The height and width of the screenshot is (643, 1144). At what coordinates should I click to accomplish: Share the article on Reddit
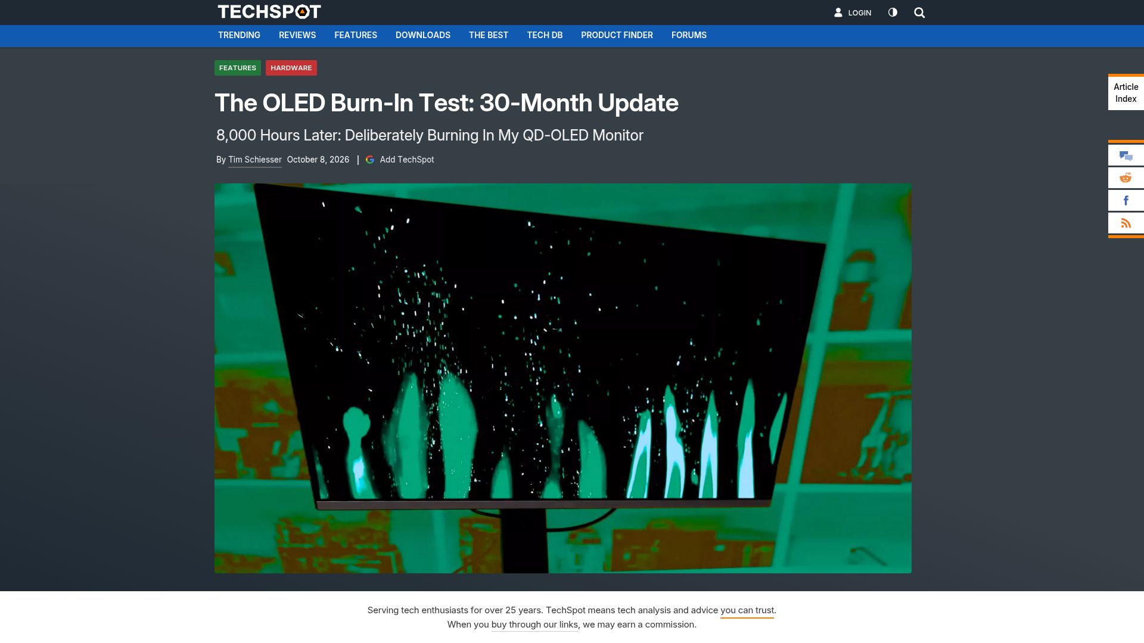pyautogui.click(x=1126, y=178)
